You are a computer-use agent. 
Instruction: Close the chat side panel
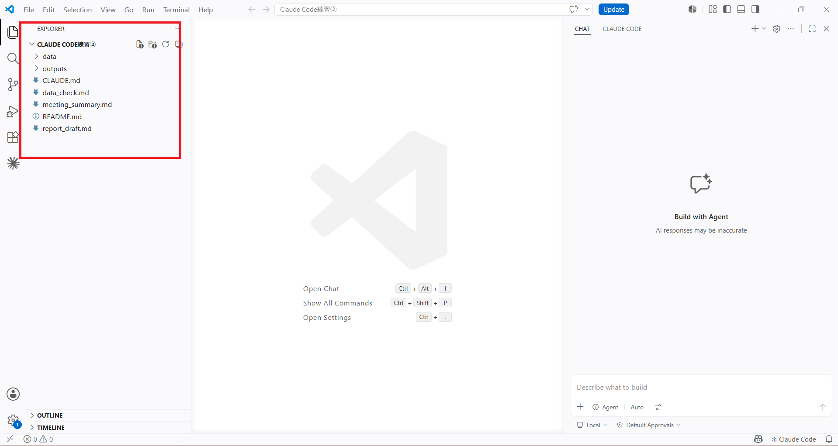pyautogui.click(x=826, y=29)
